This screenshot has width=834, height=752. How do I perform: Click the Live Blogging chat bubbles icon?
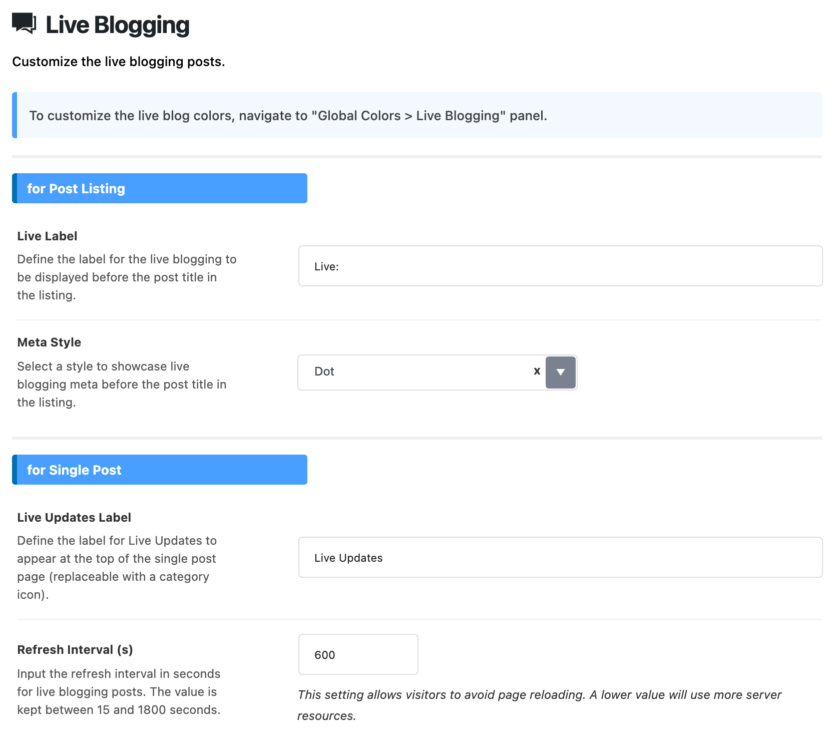(x=24, y=24)
